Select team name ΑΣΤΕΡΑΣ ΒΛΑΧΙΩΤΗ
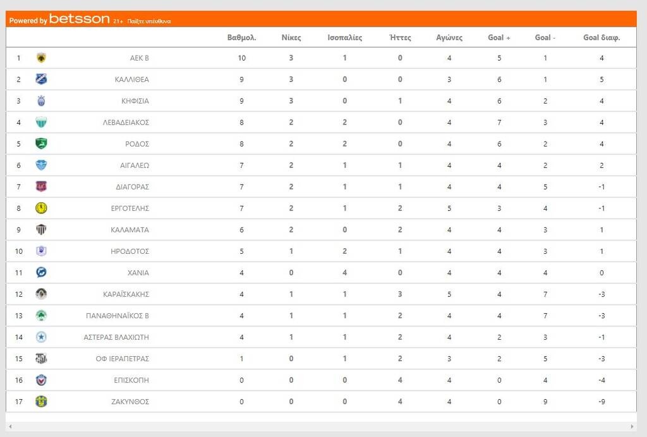This screenshot has width=647, height=437. point(116,337)
